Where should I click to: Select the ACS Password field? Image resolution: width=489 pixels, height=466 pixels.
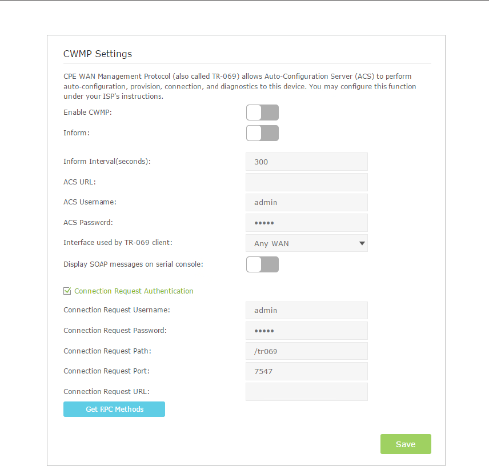click(x=307, y=223)
